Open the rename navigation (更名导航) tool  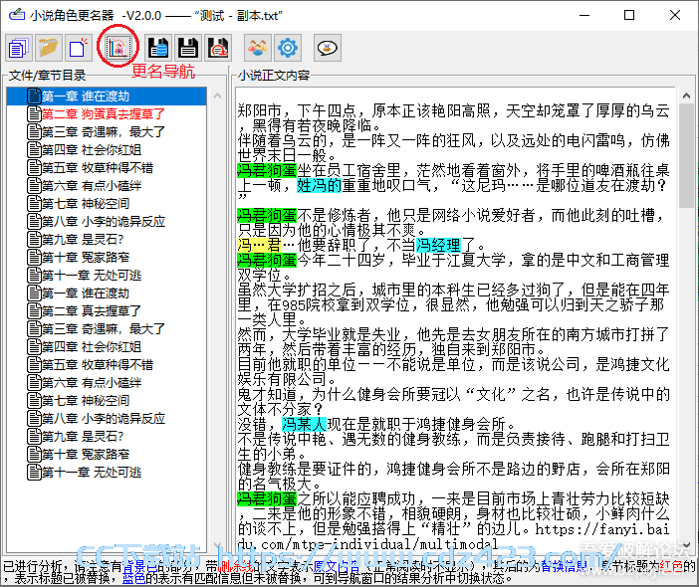[x=117, y=47]
